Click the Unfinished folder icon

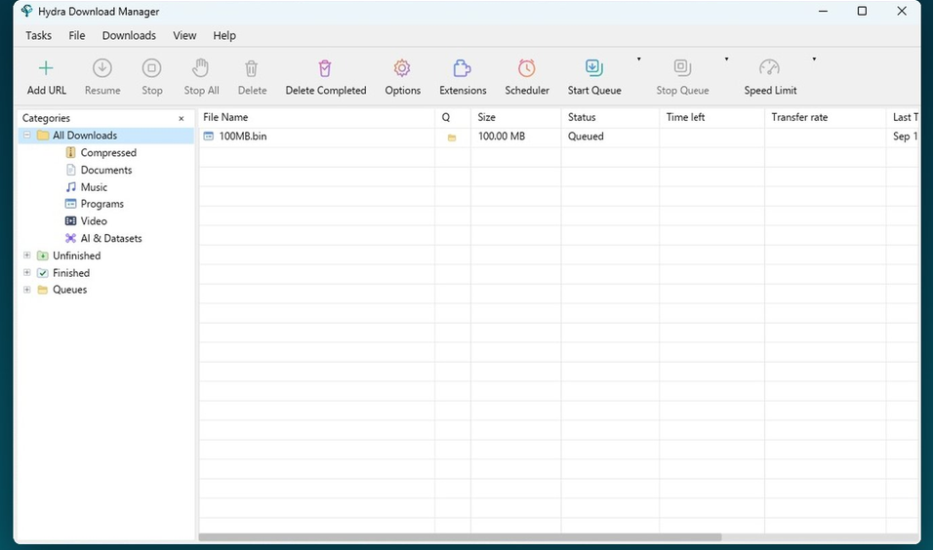click(x=42, y=255)
